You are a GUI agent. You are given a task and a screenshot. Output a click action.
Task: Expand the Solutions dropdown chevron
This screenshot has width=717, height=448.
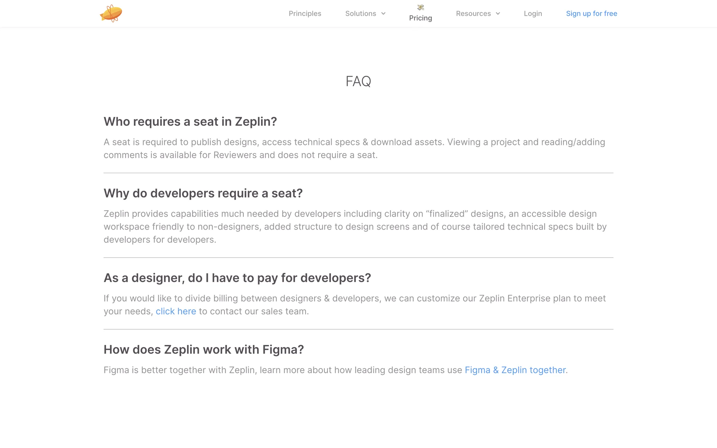click(x=383, y=13)
